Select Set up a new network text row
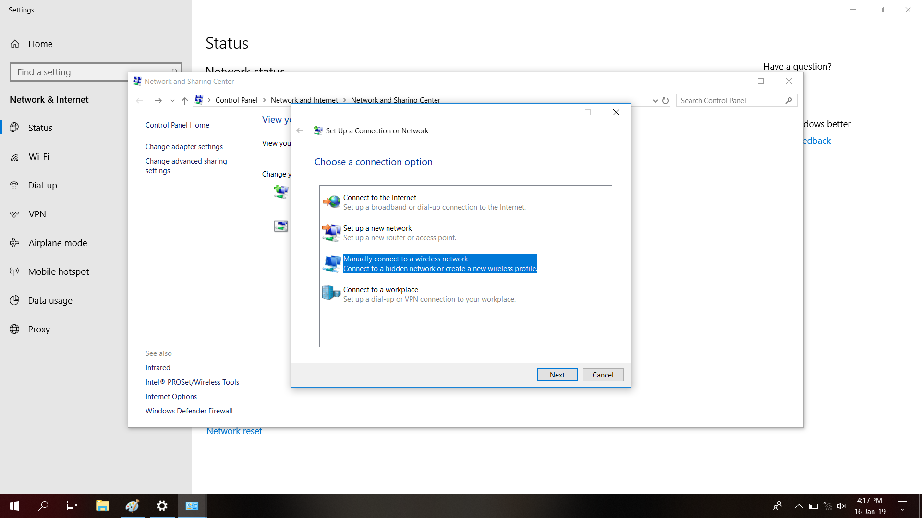Viewport: 922px width, 518px height. coord(400,233)
